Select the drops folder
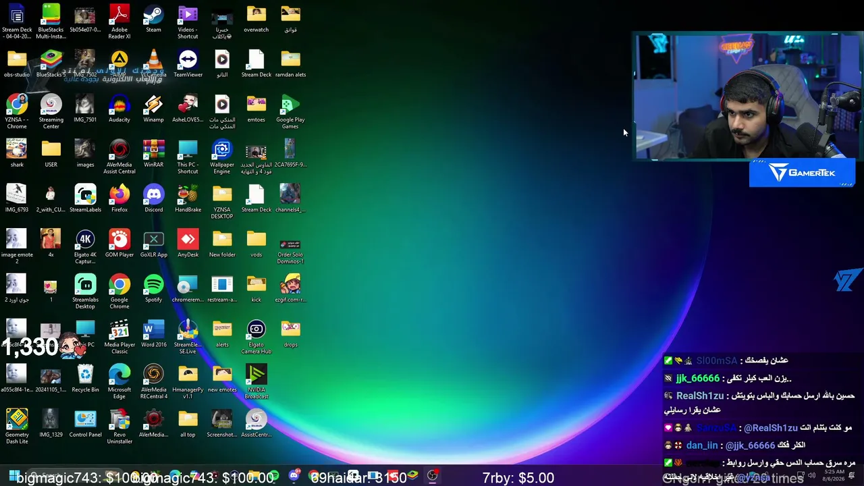The width and height of the screenshot is (864, 486). tap(290, 334)
